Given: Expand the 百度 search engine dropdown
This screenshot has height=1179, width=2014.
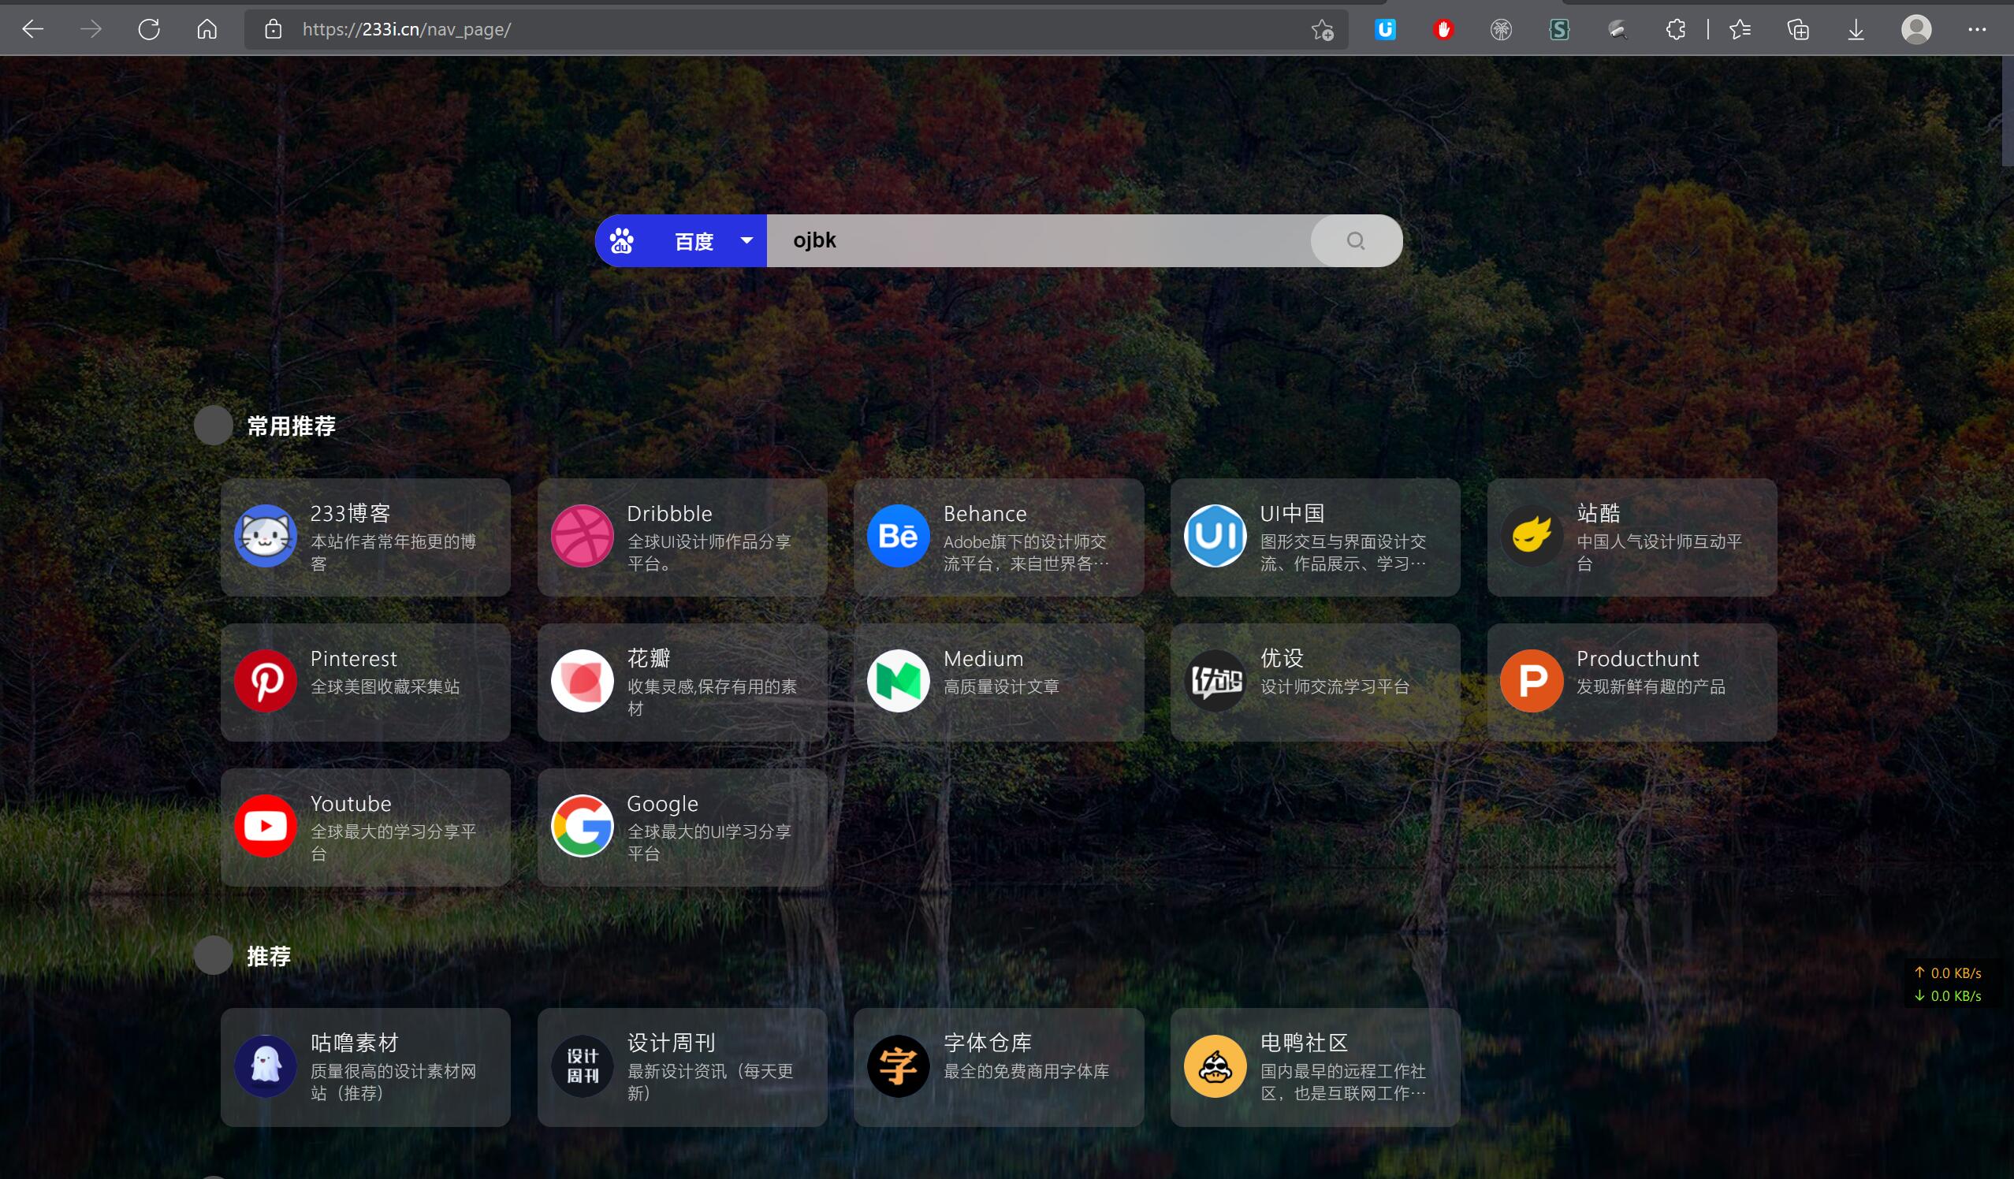Looking at the screenshot, I should click(746, 240).
